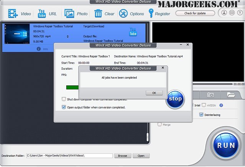Enable shut down computer when conversion completed
The width and height of the screenshot is (245, 167).
tap(64, 99)
